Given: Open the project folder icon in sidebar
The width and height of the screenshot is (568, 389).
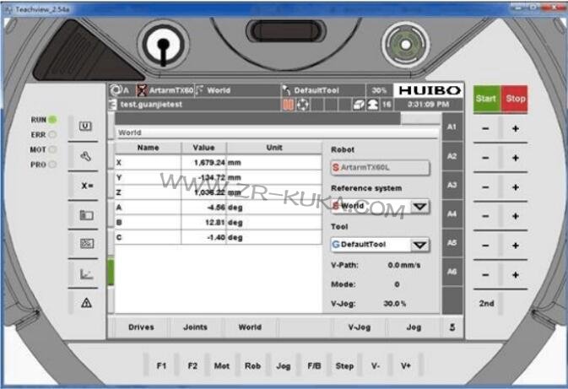Looking at the screenshot, I should tap(86, 215).
